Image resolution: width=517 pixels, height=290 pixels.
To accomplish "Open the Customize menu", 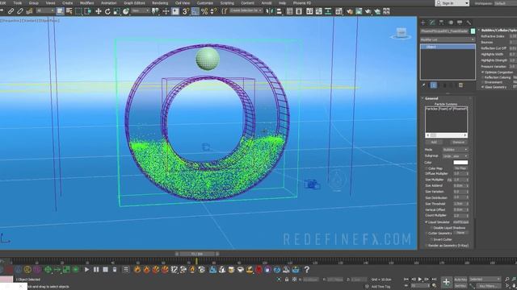I will click(204, 3).
